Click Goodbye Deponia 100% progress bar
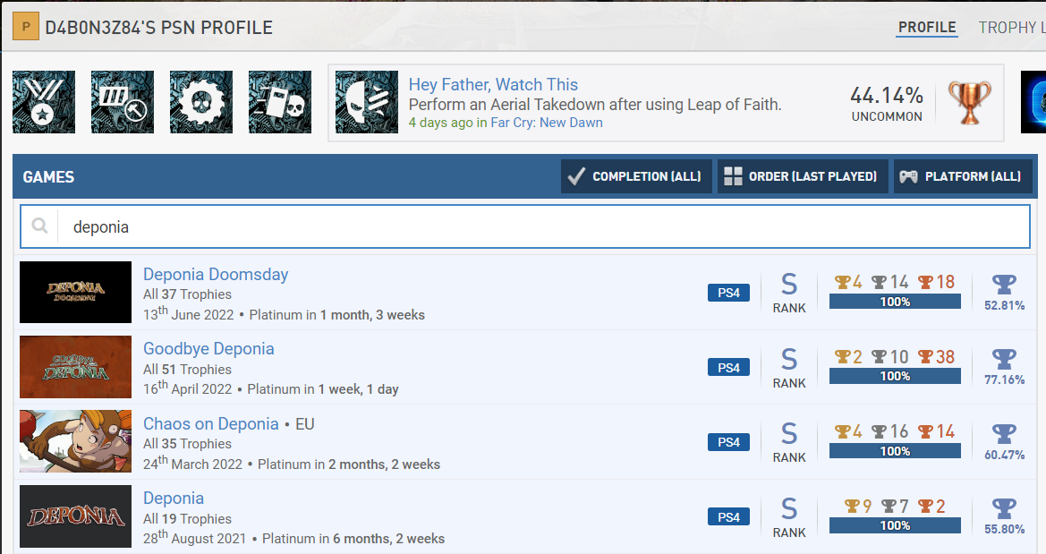This screenshot has height=554, width=1046. (895, 377)
